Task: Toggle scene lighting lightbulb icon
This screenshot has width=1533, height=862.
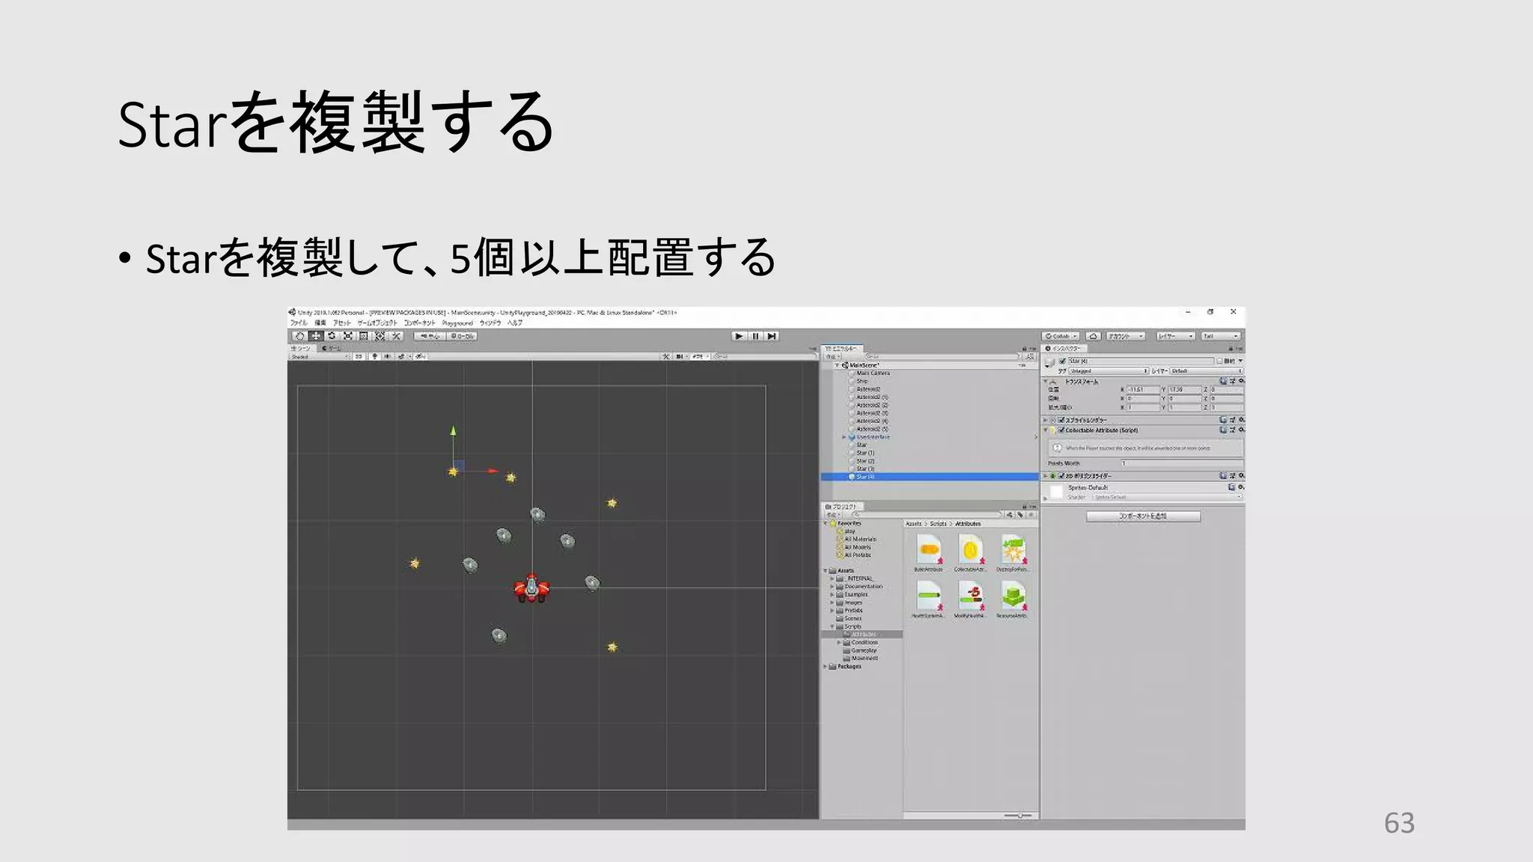Action: click(x=375, y=357)
